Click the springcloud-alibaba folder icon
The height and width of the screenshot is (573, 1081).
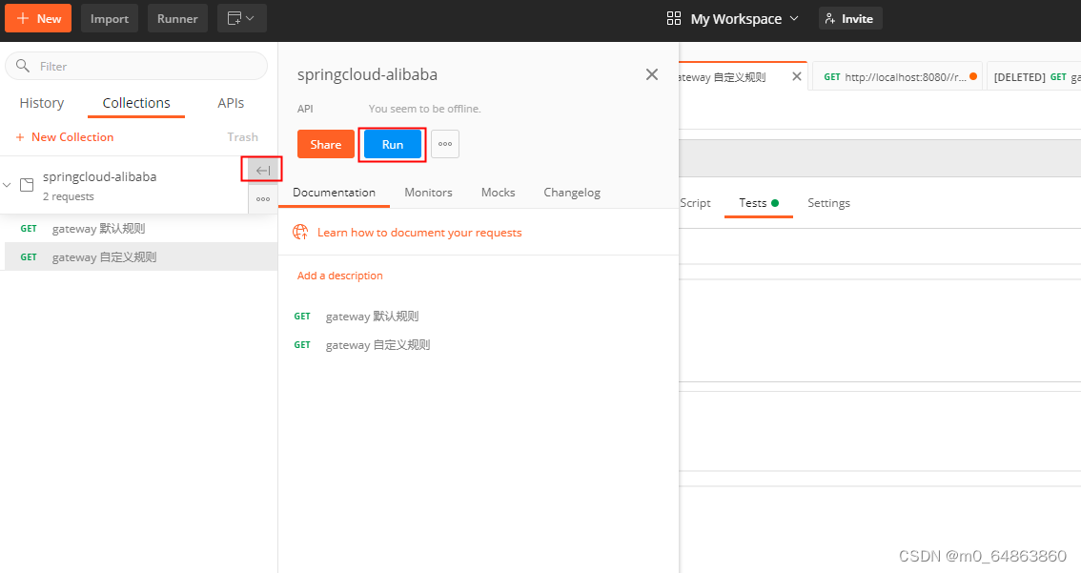point(27,185)
